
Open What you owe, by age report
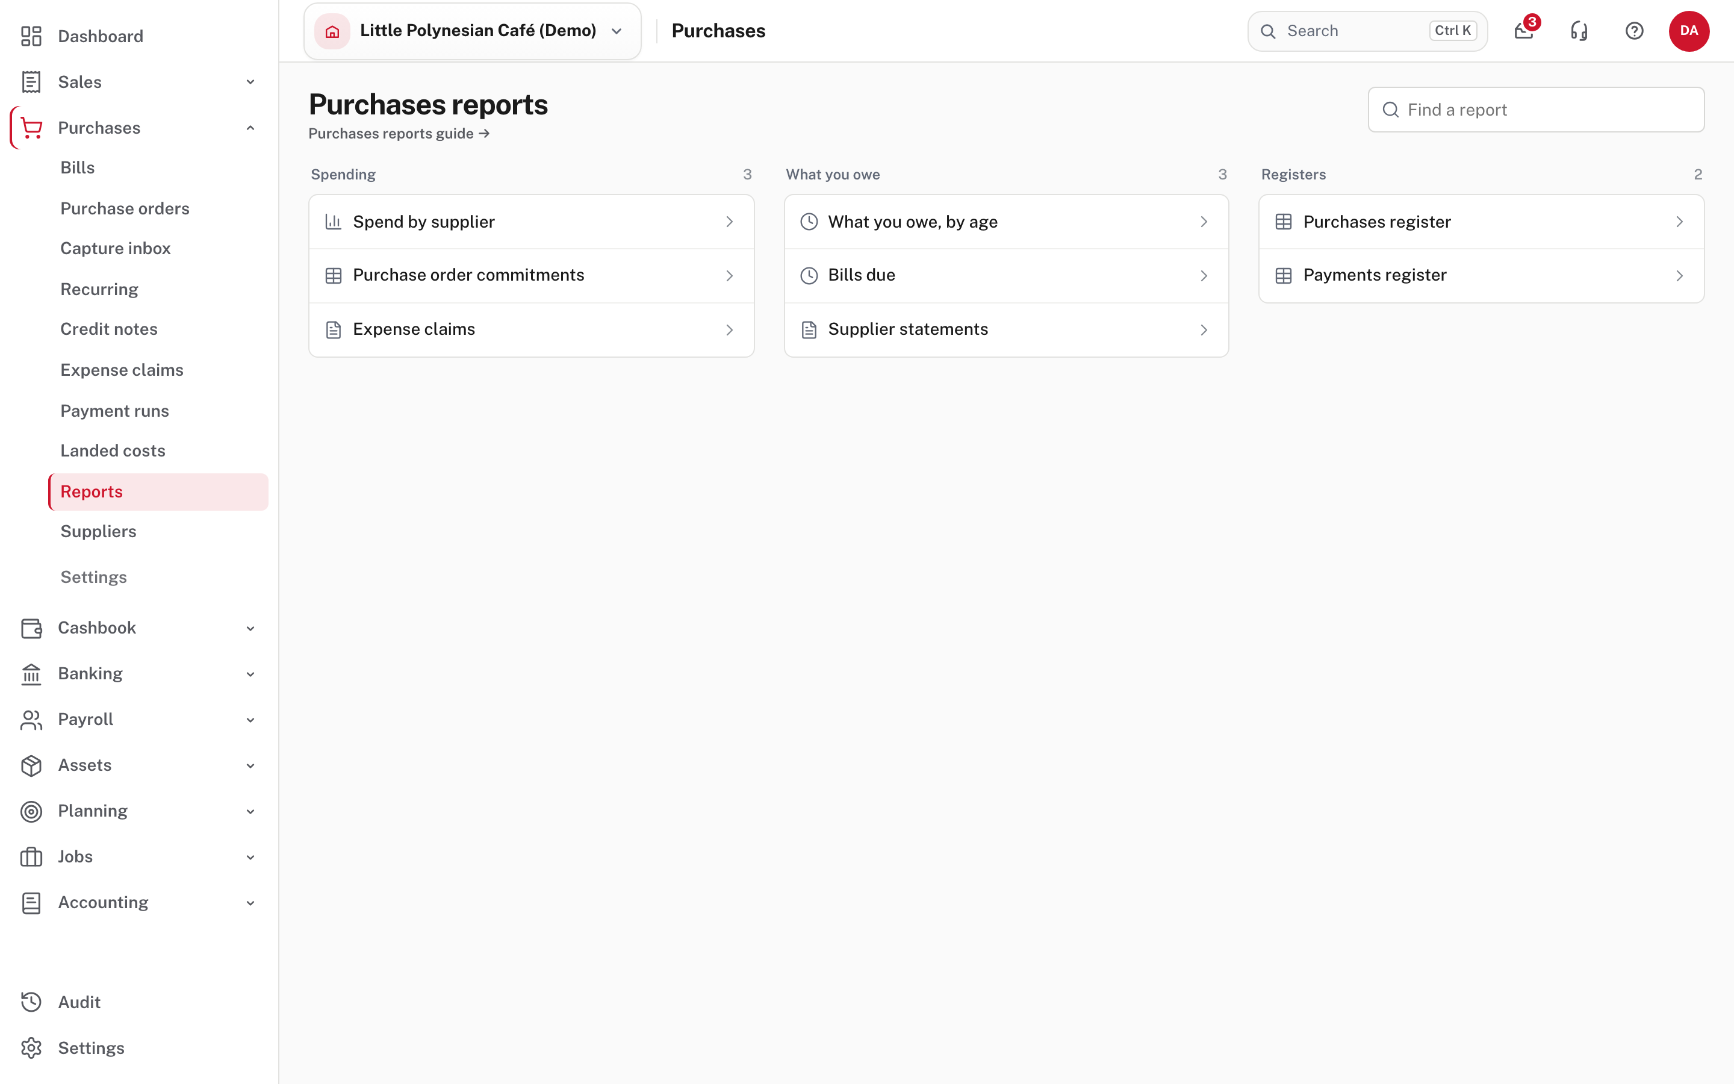[x=1006, y=222]
